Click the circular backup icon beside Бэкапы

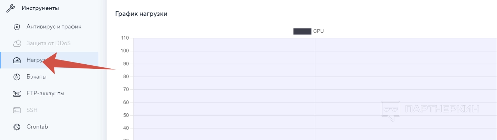click(17, 77)
